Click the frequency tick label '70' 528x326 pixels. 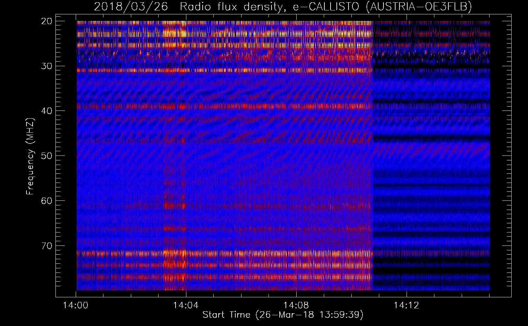tap(47, 245)
